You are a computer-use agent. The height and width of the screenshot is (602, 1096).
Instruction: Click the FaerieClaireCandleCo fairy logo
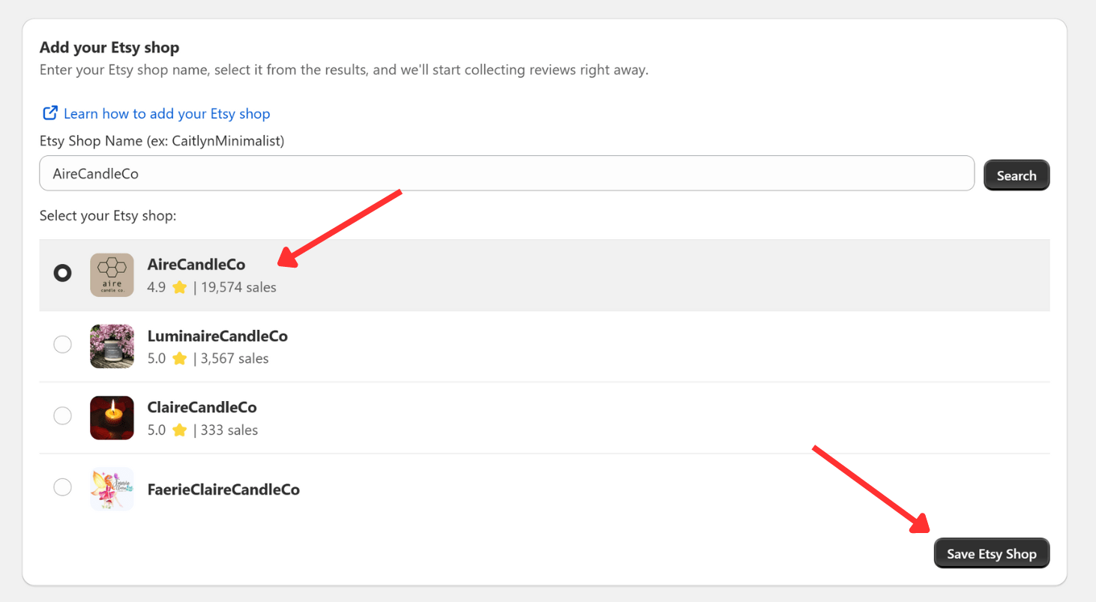pos(112,489)
